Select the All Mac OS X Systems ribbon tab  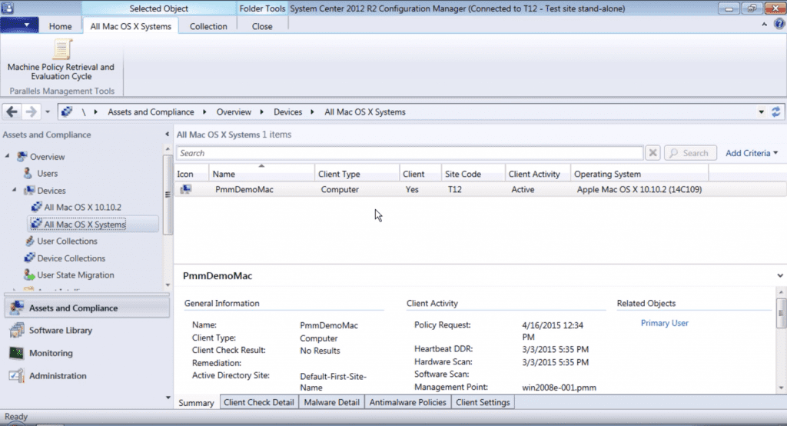tap(131, 26)
